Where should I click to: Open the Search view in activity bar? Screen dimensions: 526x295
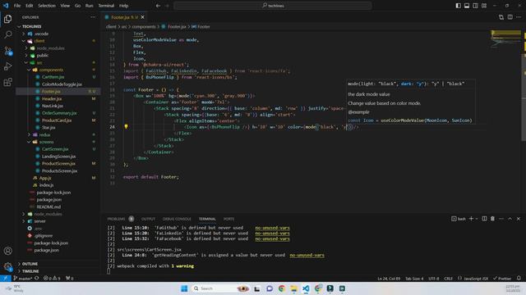tap(7, 34)
